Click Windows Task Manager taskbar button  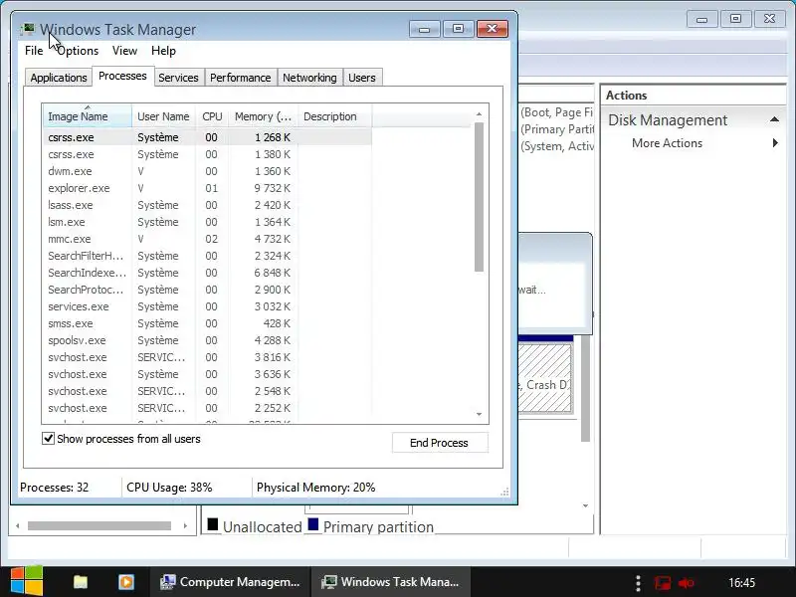391,582
